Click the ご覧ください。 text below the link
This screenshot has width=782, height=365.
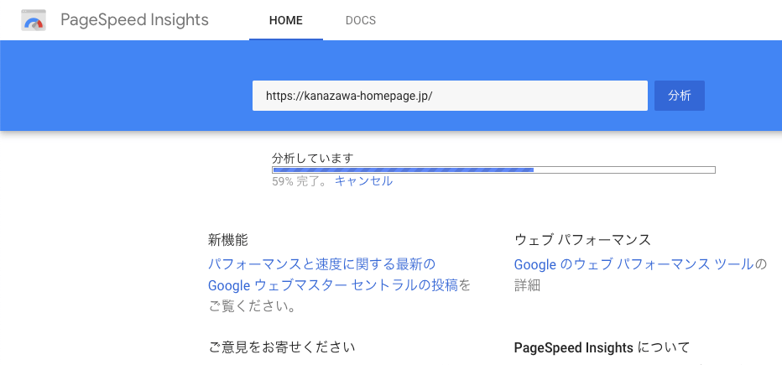point(252,306)
